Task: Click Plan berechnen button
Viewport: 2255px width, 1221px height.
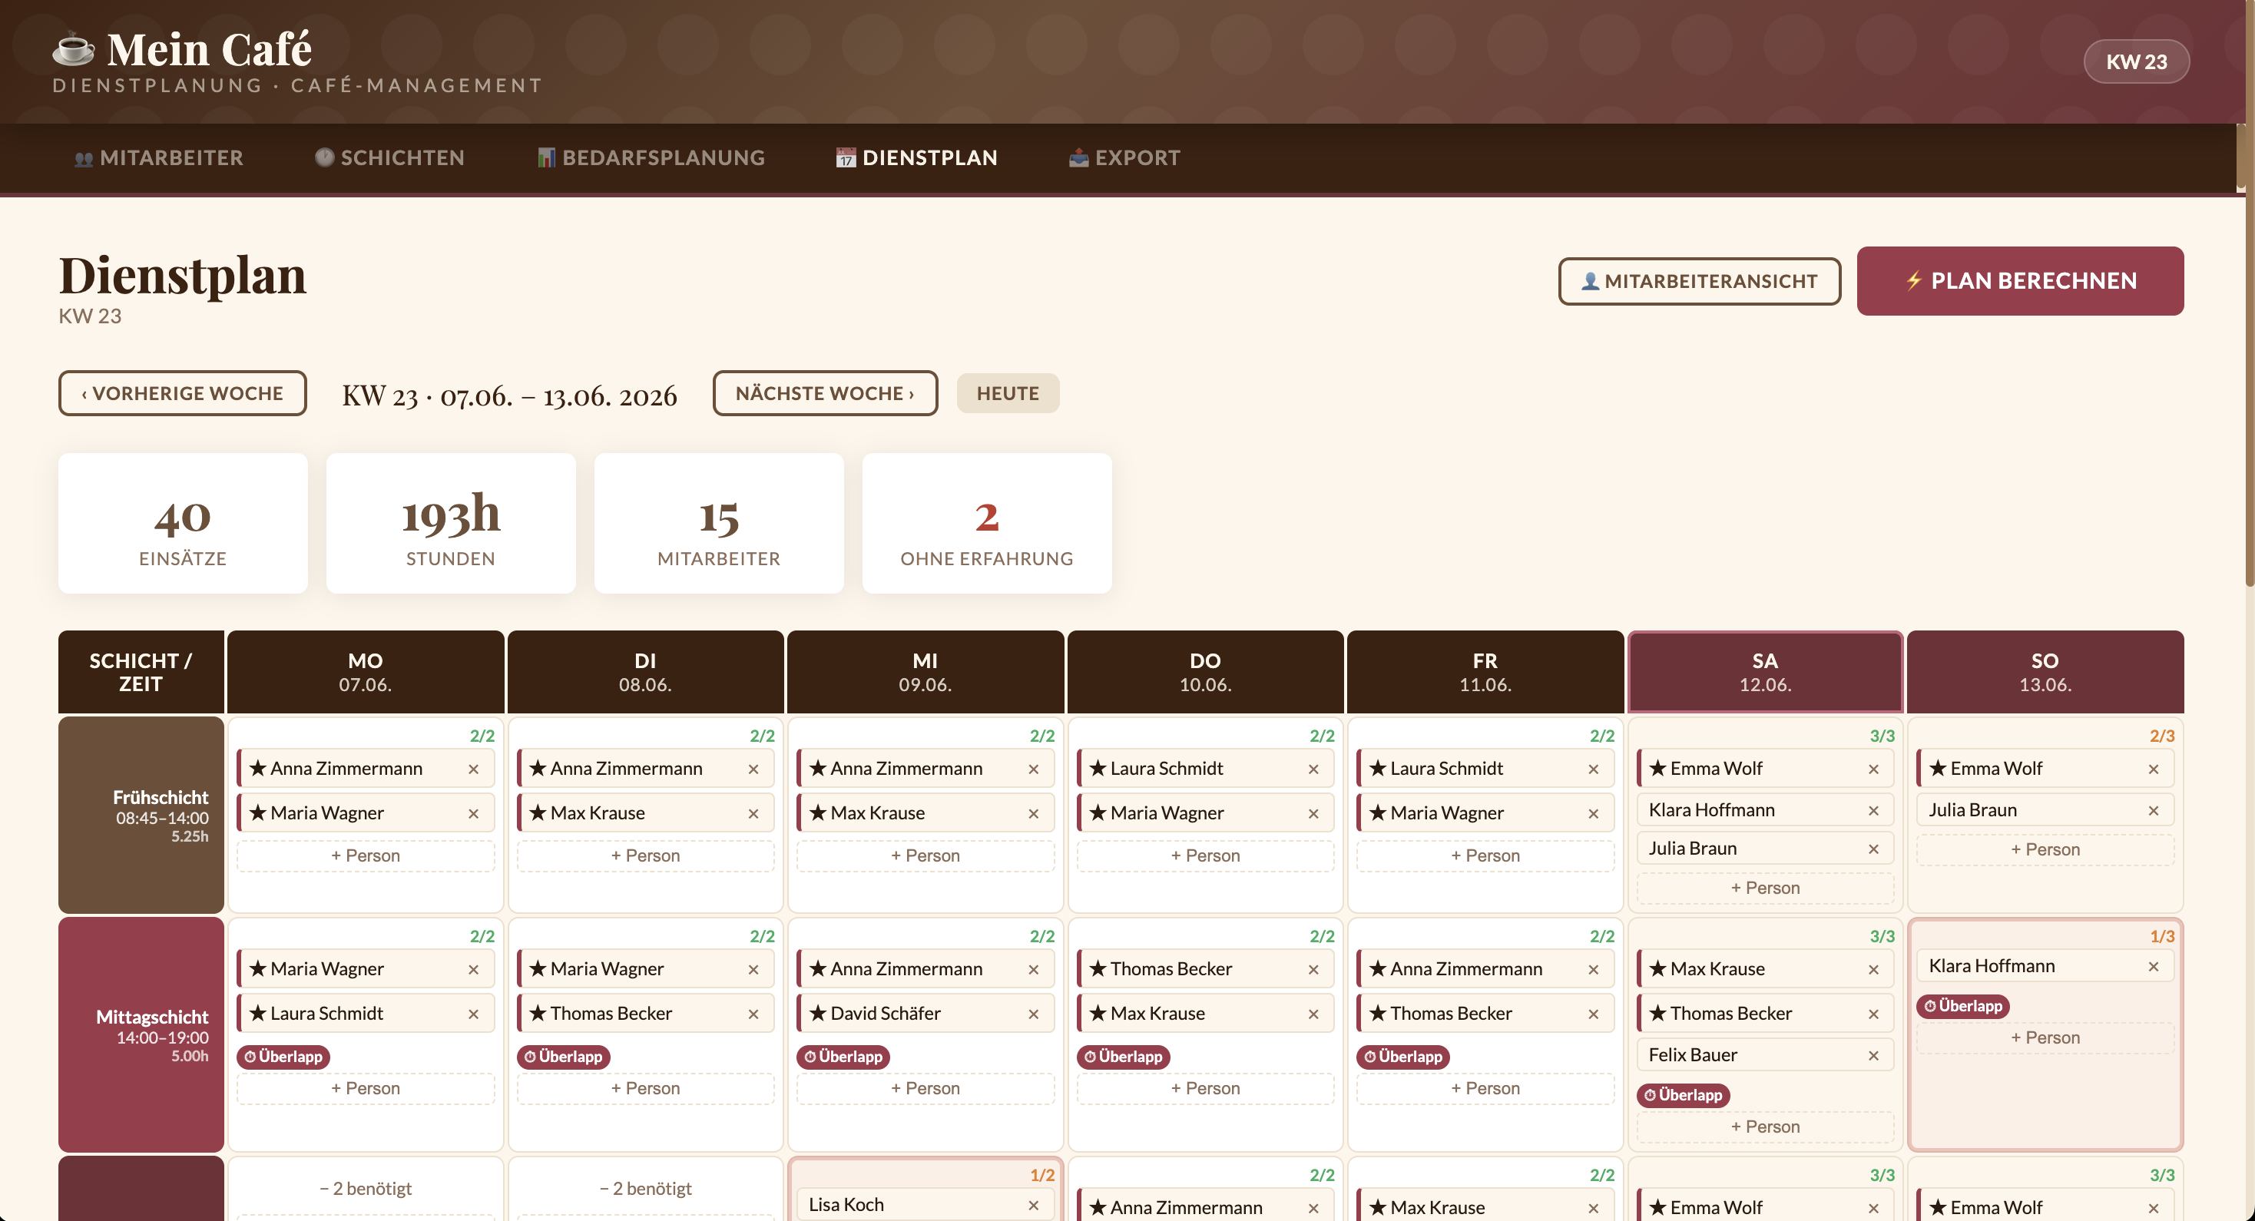Action: 2019,281
